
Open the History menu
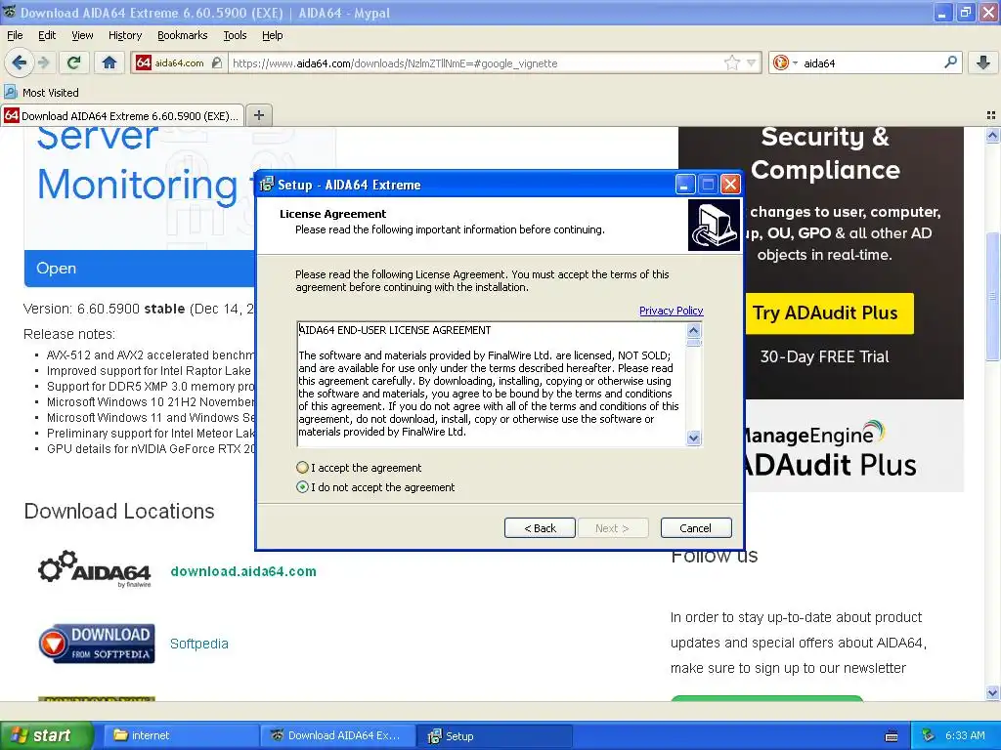pos(124,35)
